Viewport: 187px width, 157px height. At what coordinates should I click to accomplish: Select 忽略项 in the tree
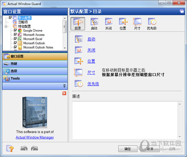[23, 22]
